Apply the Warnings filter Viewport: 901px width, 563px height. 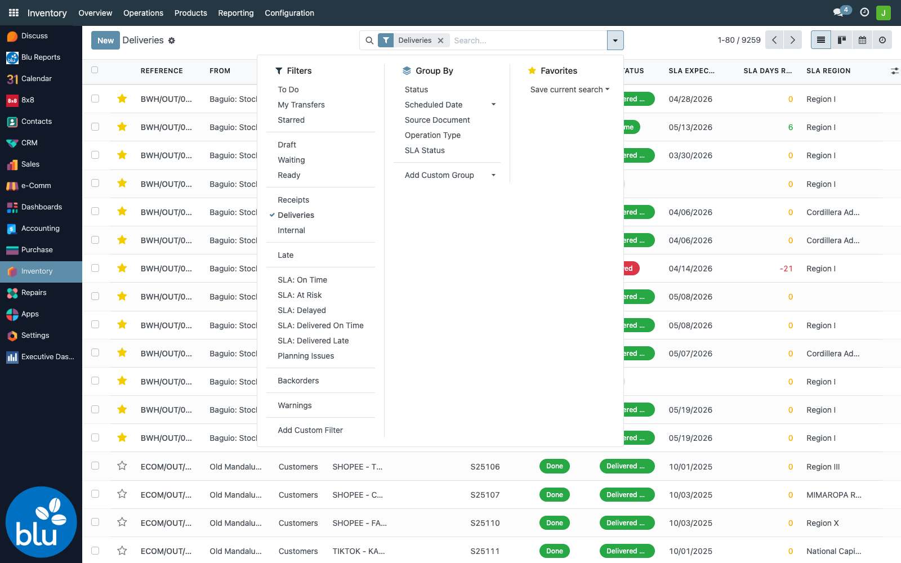[x=295, y=405]
